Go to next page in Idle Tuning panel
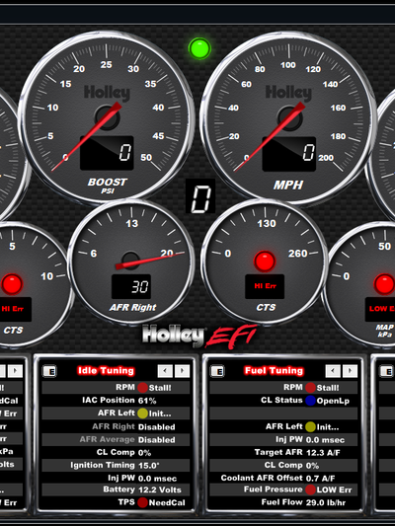This screenshot has height=526, width=395. coord(183,371)
